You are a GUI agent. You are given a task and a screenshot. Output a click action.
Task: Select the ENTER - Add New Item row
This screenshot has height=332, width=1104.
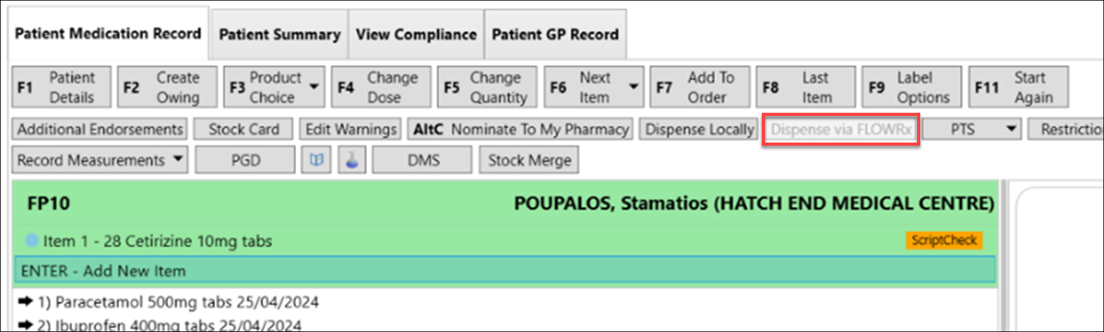click(504, 271)
